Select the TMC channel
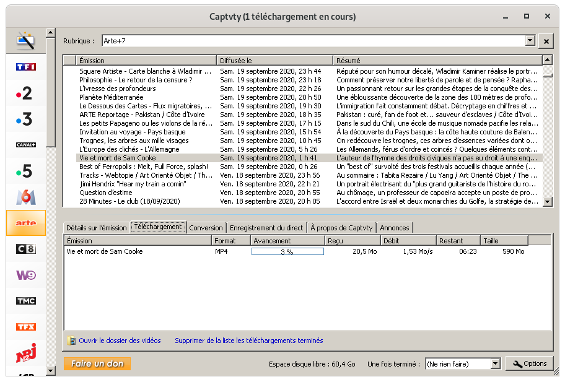This screenshot has width=565, height=382. (25, 301)
